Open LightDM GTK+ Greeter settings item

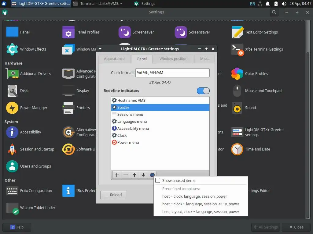pos(237,132)
